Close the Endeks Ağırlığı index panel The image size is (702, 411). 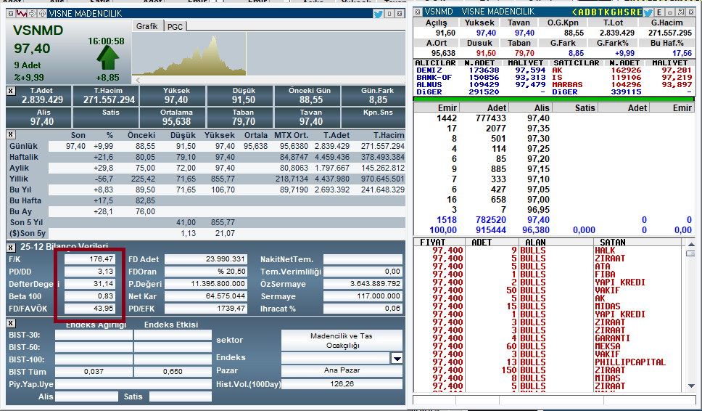(11, 323)
